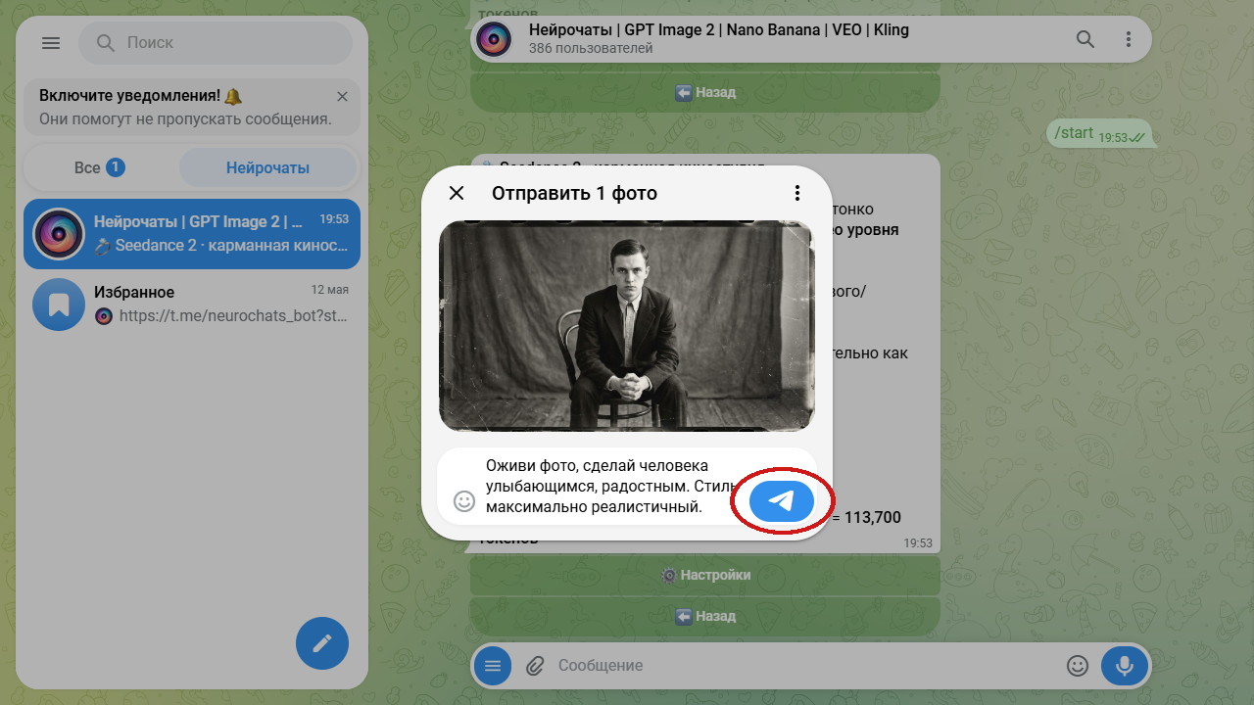This screenshot has height=705, width=1254.
Task: Open the hamburger main menu
Action: (51, 43)
